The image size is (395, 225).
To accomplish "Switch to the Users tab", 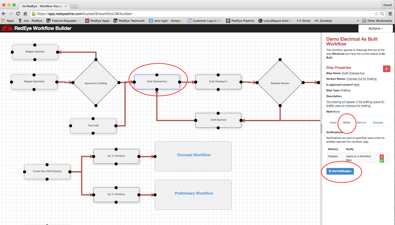I will coord(333,123).
